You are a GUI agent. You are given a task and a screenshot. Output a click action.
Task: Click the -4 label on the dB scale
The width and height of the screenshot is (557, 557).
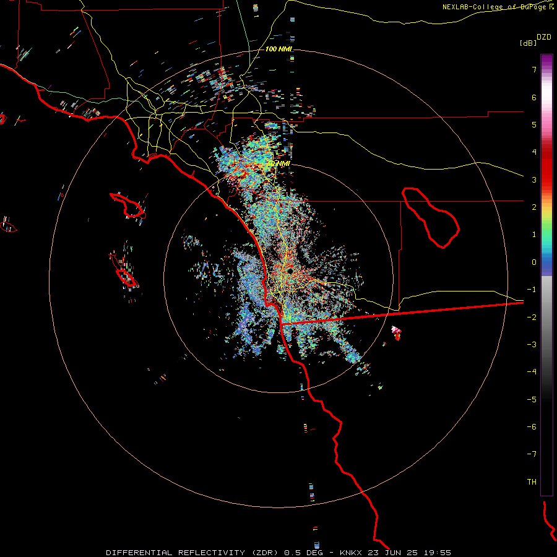(532, 372)
